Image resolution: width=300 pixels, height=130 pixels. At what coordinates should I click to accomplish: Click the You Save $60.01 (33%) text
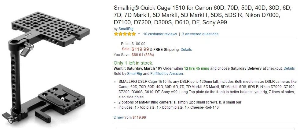click(x=134, y=55)
